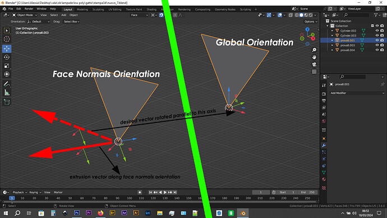Open the Face transform orientation dropdown
Image resolution: width=387 pixels, height=218 pixels.
click(x=140, y=15)
